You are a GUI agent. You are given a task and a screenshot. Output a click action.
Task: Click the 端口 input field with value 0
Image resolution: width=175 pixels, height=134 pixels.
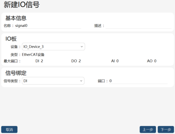(x=138, y=81)
